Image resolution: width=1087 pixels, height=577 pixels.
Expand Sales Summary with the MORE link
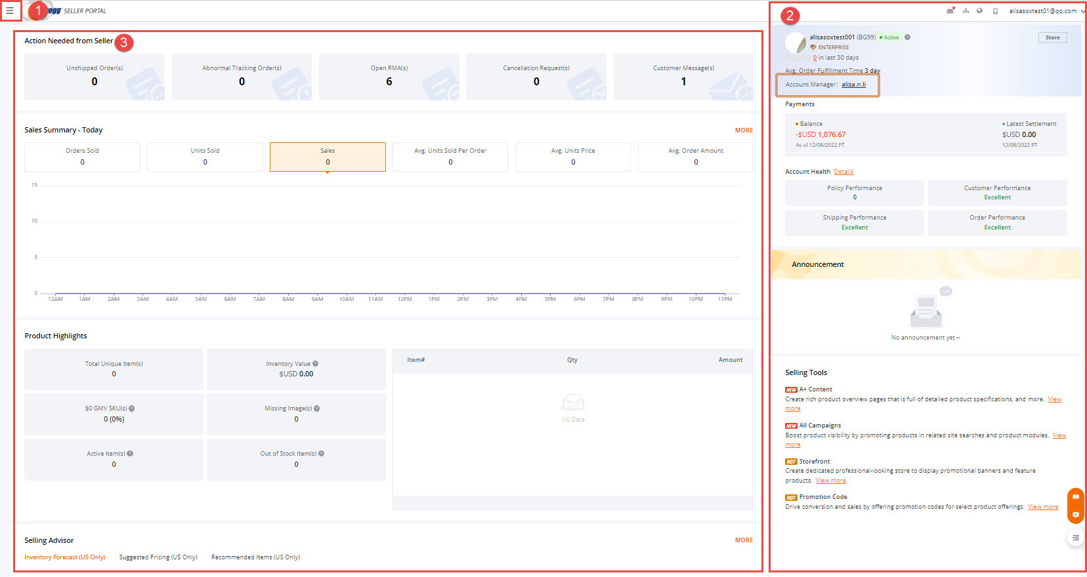[744, 130]
